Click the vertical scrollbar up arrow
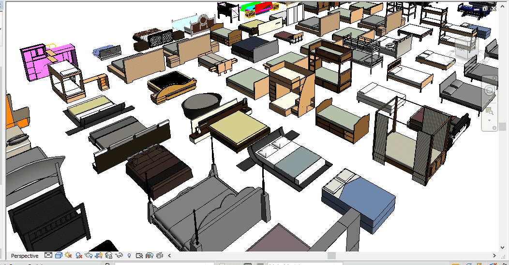The height and width of the screenshot is (265, 509). coord(502,7)
